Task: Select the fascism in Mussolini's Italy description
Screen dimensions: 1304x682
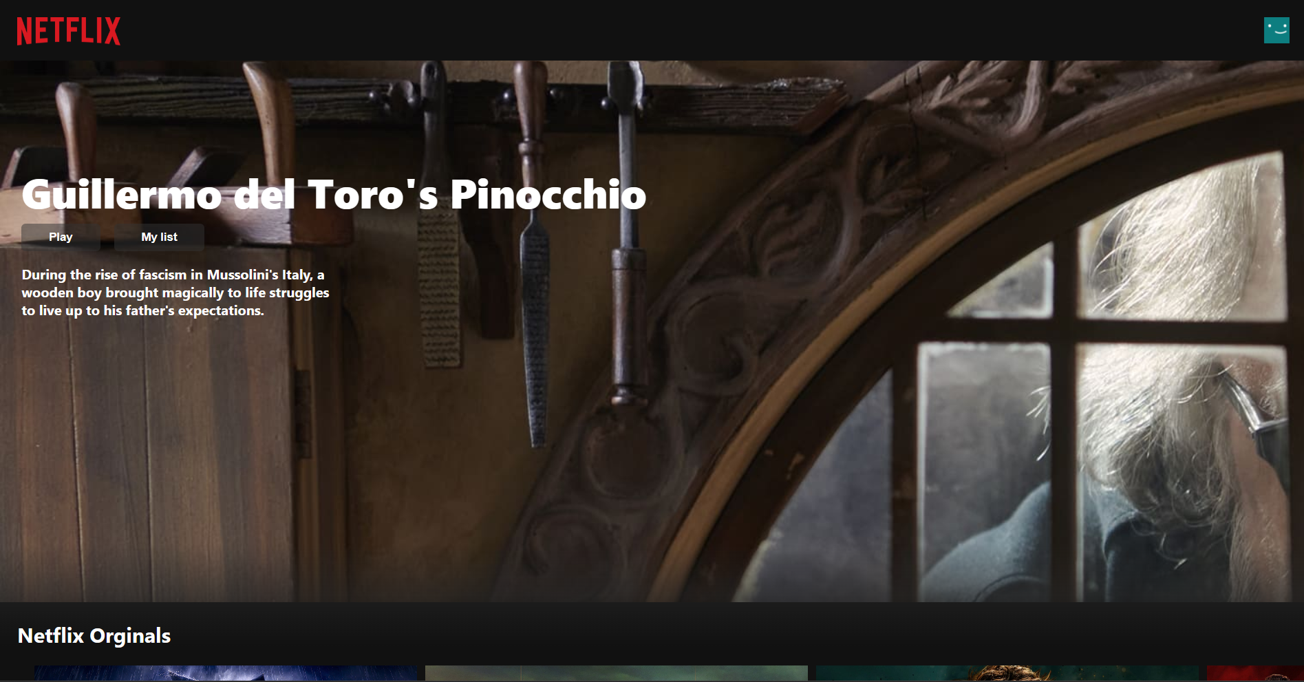Action: tap(175, 292)
